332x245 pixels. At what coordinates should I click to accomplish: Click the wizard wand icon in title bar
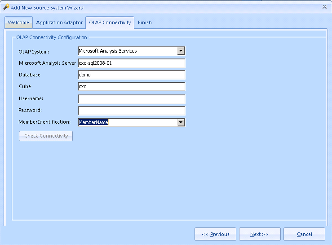[x=6, y=7]
